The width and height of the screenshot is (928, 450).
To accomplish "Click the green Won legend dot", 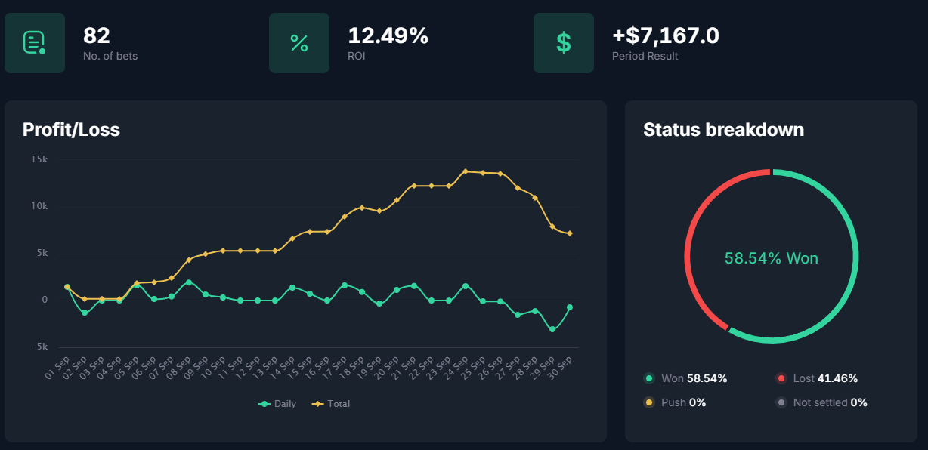I will click(648, 378).
